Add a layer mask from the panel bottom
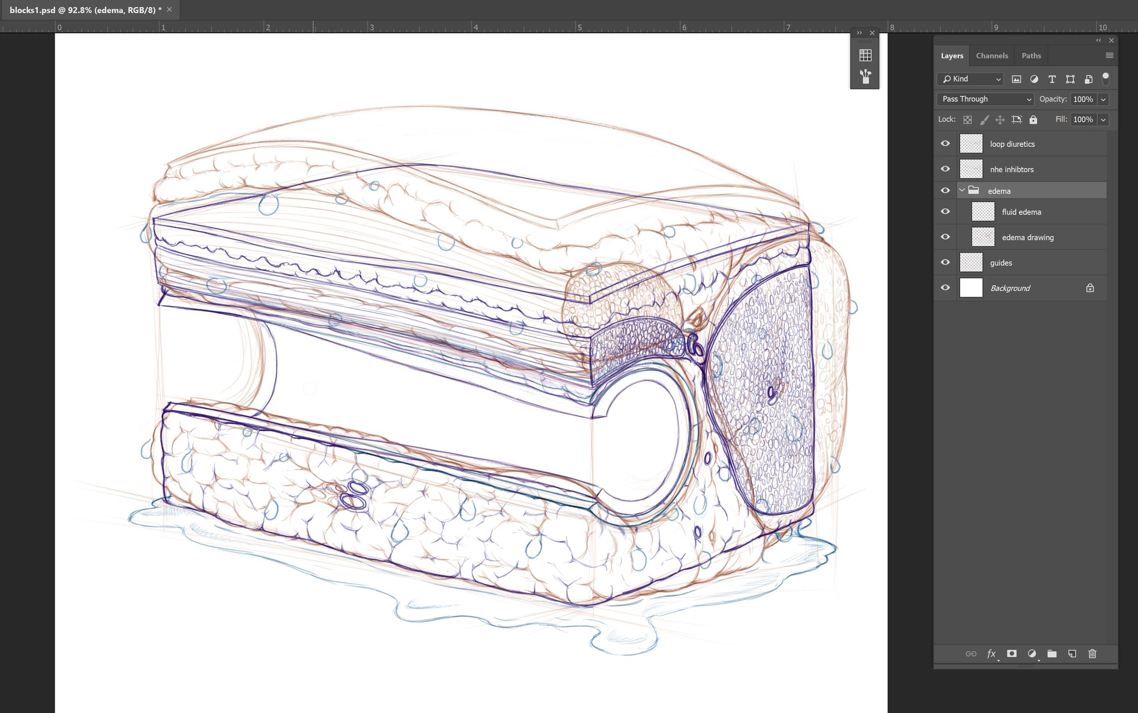 click(x=1011, y=653)
